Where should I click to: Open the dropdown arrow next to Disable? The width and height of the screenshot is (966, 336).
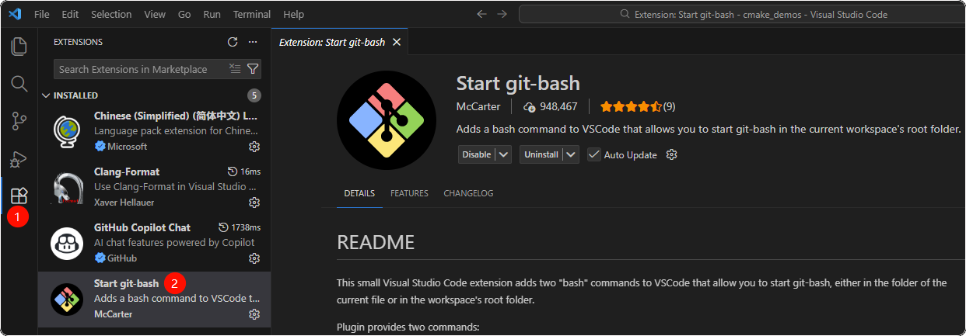pos(504,154)
